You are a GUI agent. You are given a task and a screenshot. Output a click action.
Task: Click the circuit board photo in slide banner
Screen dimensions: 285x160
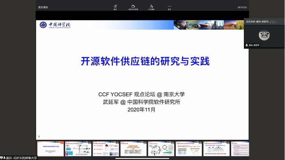coord(192,25)
